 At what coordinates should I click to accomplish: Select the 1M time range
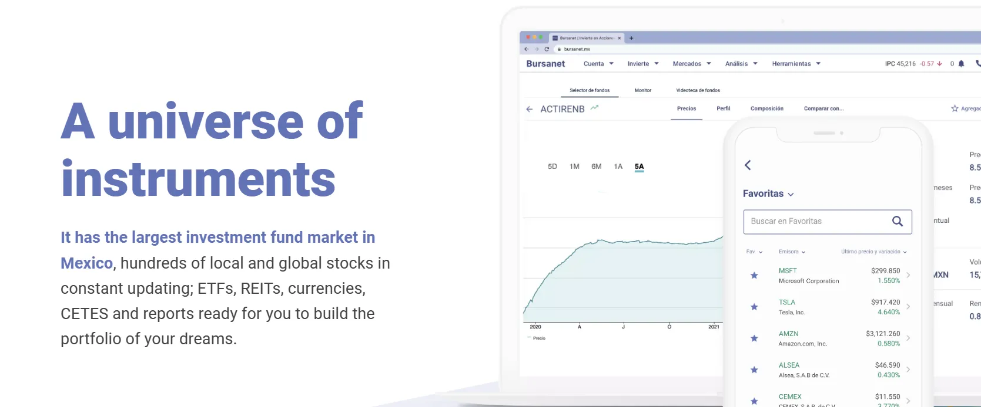tap(574, 167)
